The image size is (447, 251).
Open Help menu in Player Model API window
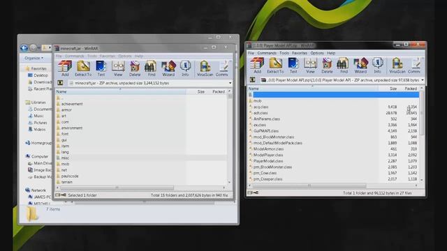pyautogui.click(x=331, y=53)
